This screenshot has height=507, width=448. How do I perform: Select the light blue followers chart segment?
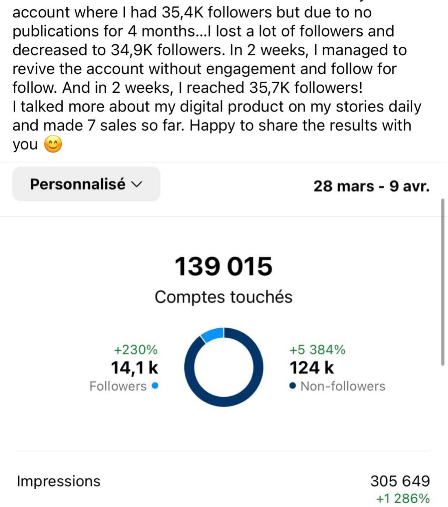tap(212, 334)
